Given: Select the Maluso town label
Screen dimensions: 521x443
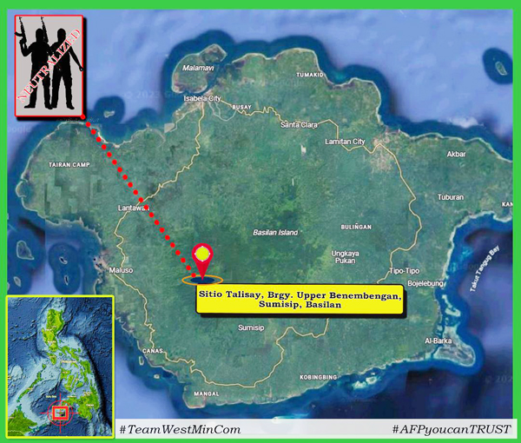Looking at the screenshot, I should point(121,270).
